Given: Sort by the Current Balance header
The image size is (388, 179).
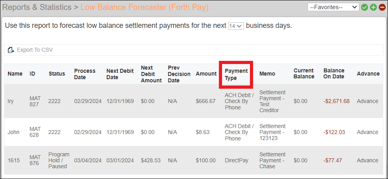Looking at the screenshot, I should 304,74.
